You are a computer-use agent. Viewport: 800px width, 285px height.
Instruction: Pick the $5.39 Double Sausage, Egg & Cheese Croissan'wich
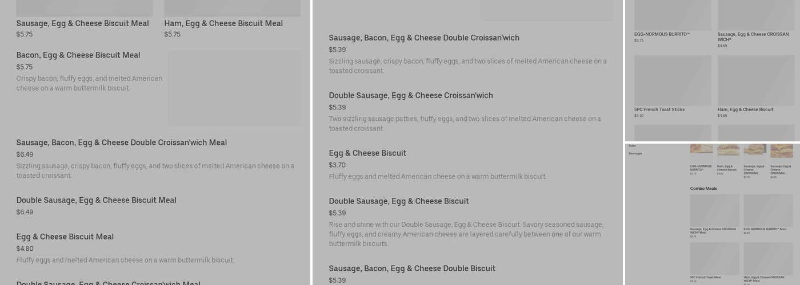[x=410, y=96]
